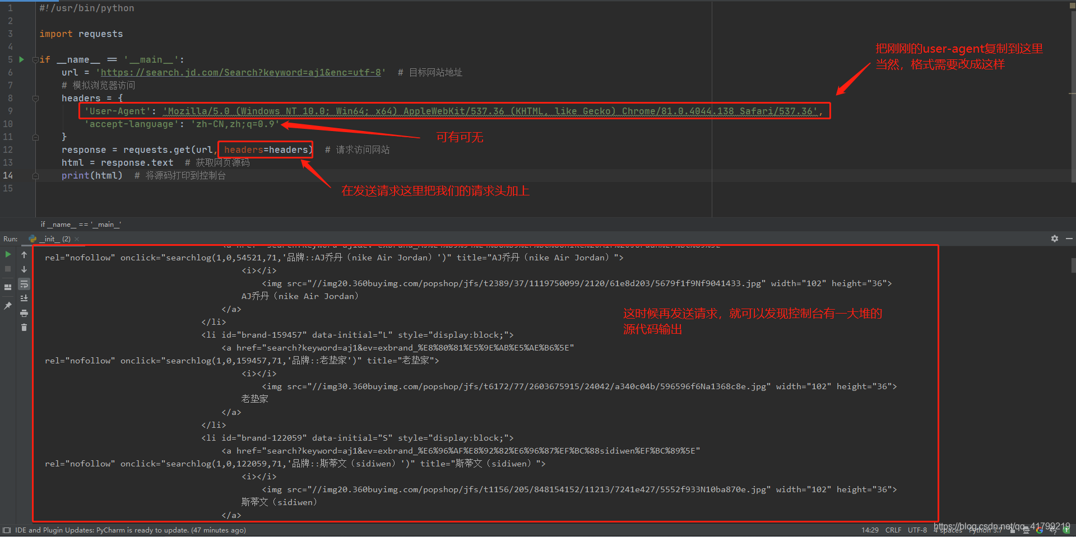Click the '#!/usr/bin/python' shebang line
Image resolution: width=1076 pixels, height=537 pixels.
(86, 8)
